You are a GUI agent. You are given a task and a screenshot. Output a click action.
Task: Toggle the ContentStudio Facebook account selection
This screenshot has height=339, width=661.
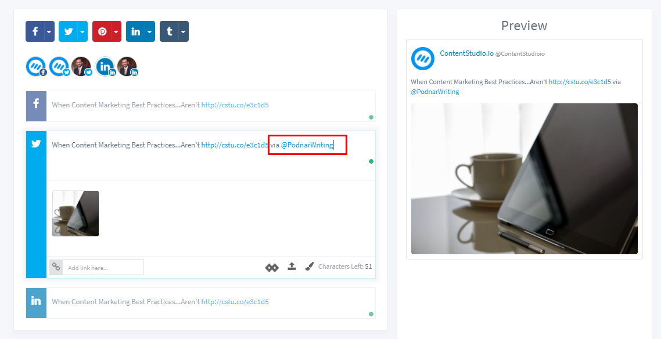[x=36, y=66]
